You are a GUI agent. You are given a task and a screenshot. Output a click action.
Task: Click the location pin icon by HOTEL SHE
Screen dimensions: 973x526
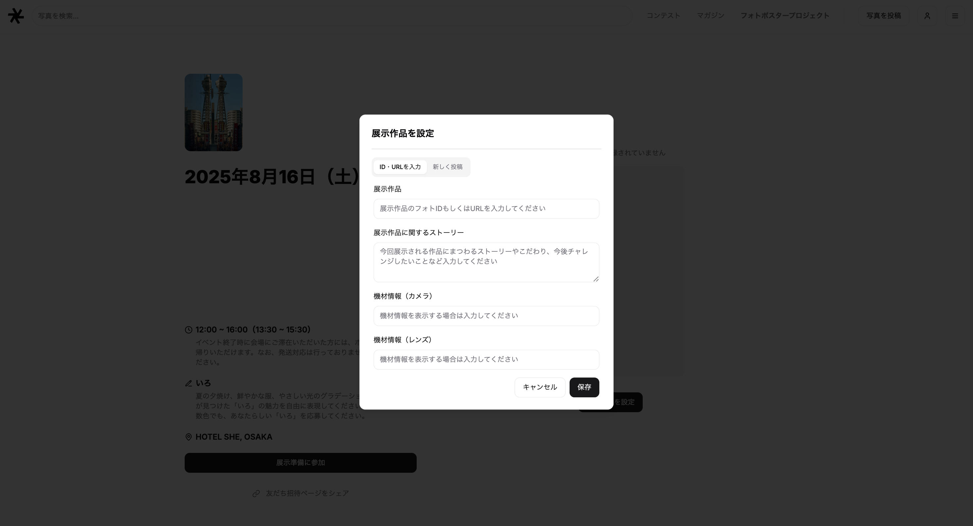(189, 437)
